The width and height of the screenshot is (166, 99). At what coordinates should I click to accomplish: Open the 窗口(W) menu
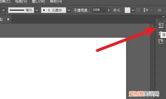38,1
